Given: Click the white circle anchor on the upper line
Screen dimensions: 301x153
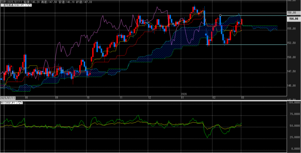Looking at the screenshot, I should (x=220, y=15).
